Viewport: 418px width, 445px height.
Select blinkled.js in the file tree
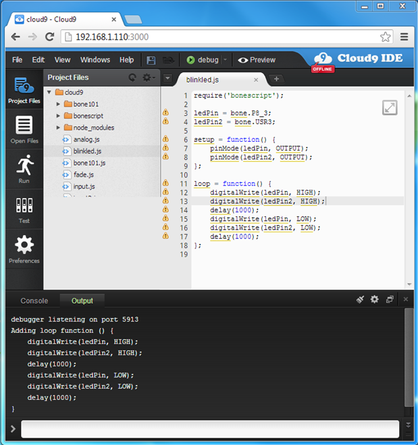87,151
